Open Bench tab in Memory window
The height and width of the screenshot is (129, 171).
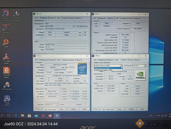tap(131, 18)
